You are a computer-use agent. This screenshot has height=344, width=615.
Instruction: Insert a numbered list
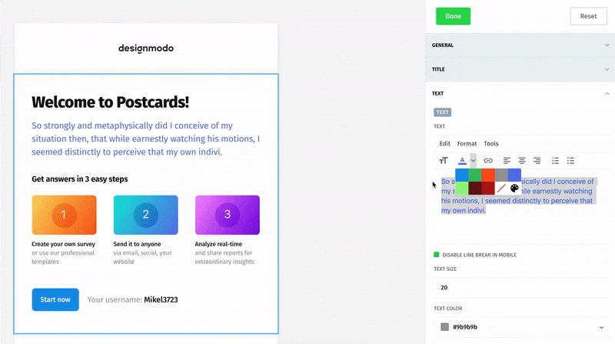coord(555,161)
